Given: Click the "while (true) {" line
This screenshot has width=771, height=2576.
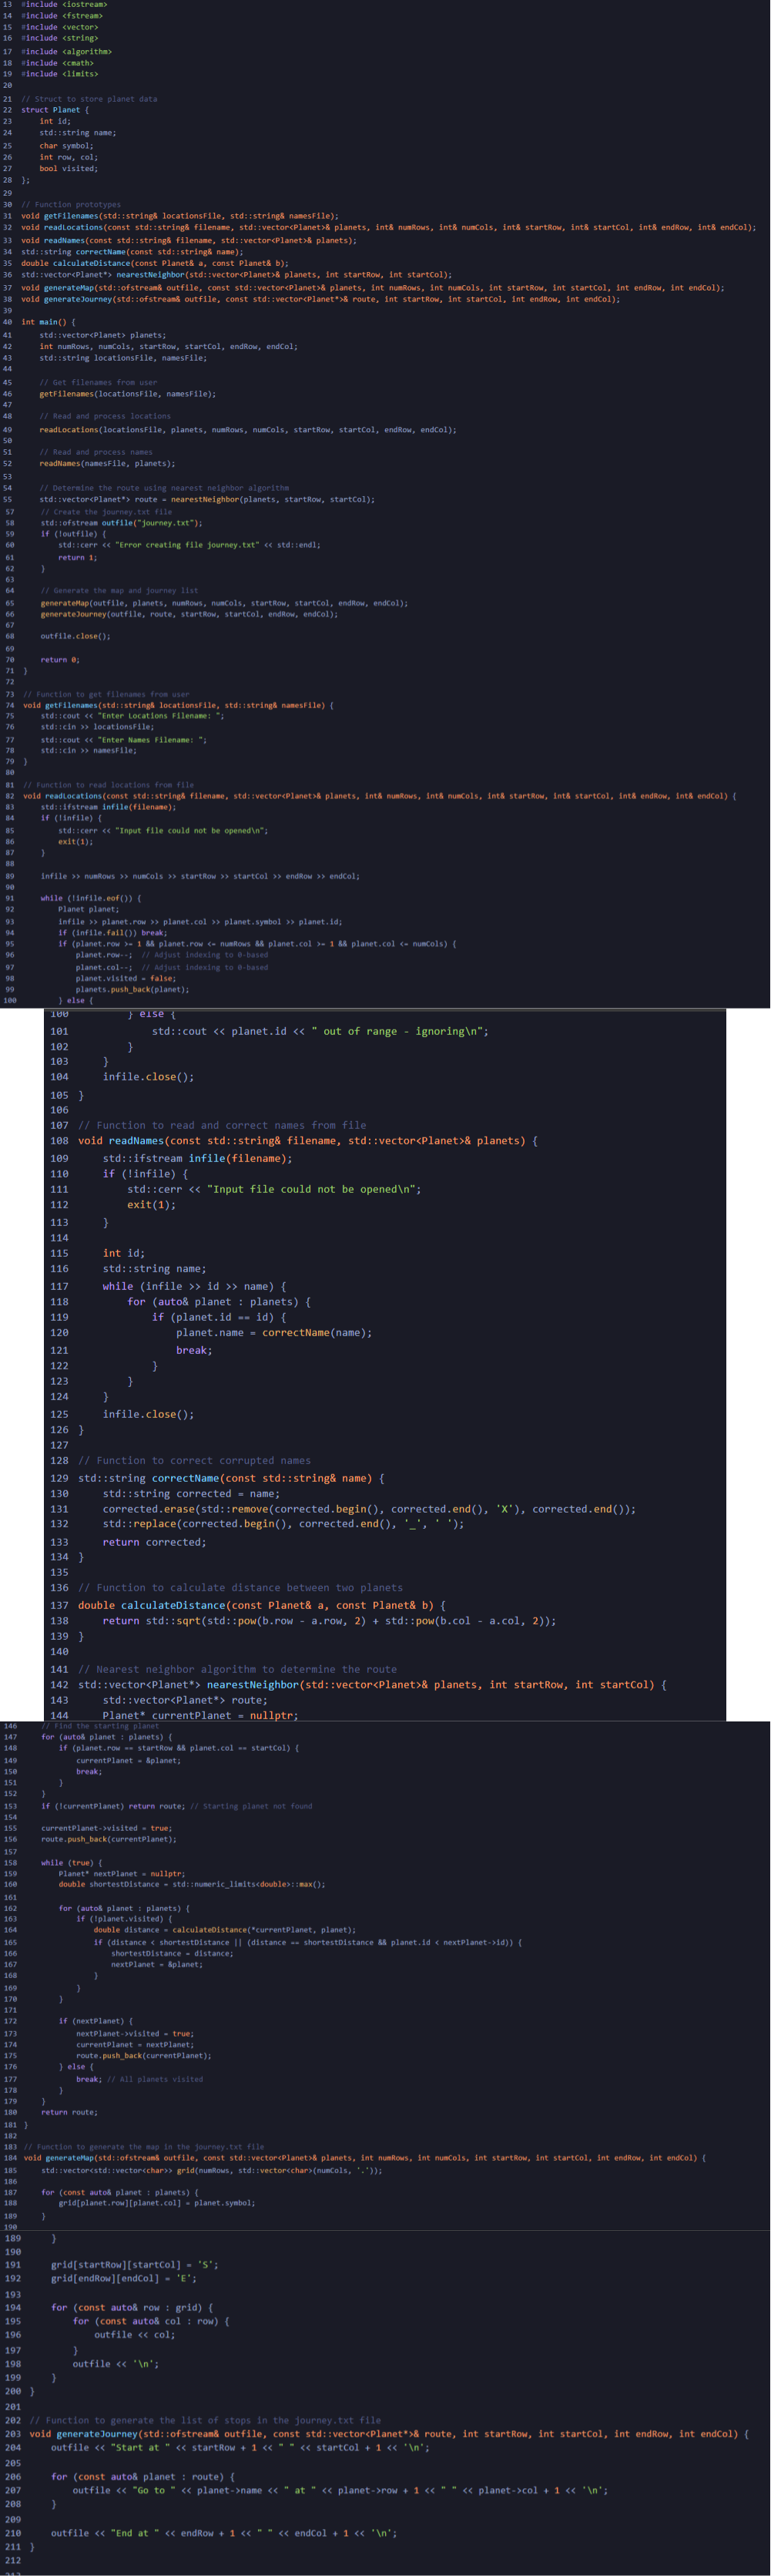Looking at the screenshot, I should 71,1863.
